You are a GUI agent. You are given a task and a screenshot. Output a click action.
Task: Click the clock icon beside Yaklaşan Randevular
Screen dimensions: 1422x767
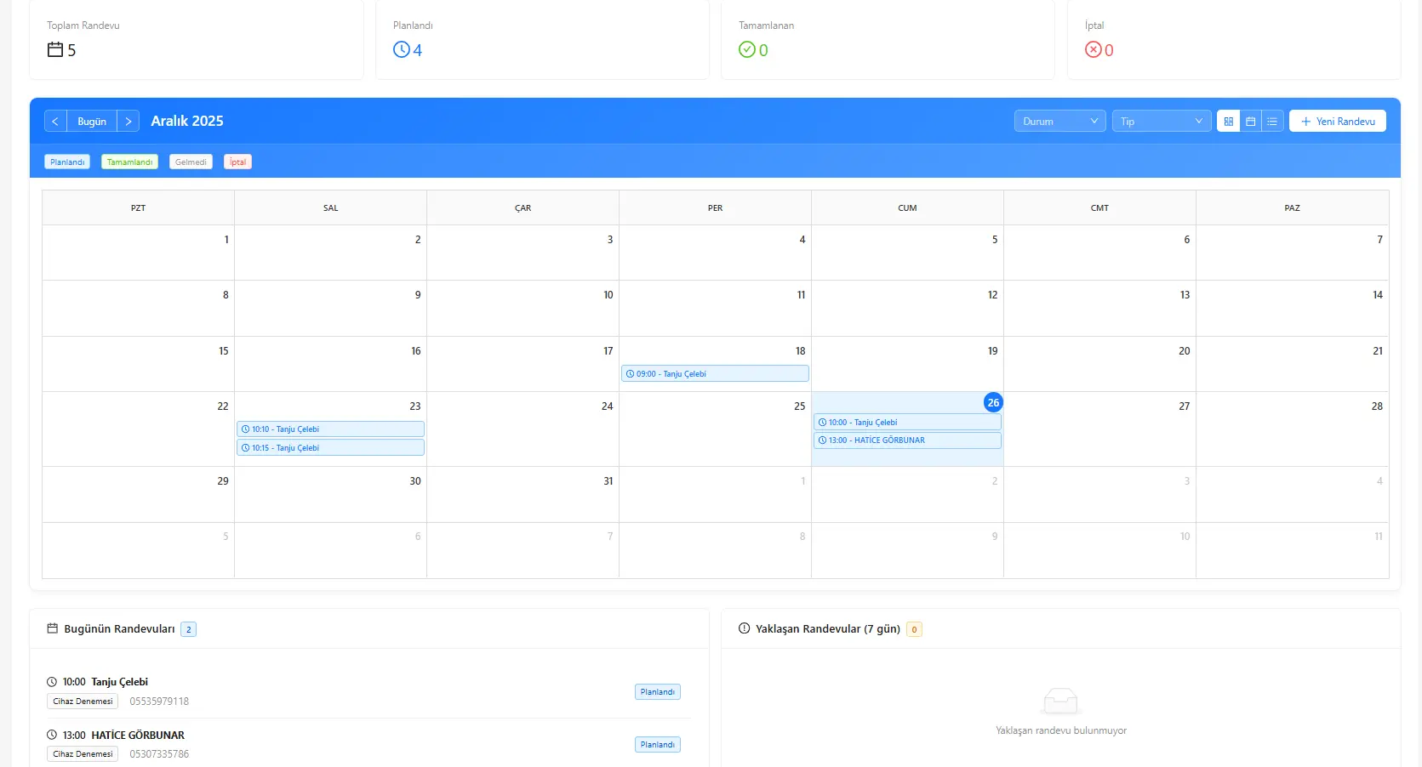point(745,628)
